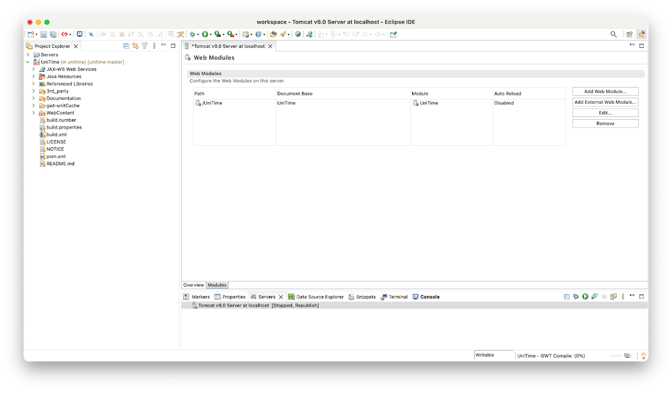Open the Properties view tab
The height and width of the screenshot is (393, 672).
230,297
